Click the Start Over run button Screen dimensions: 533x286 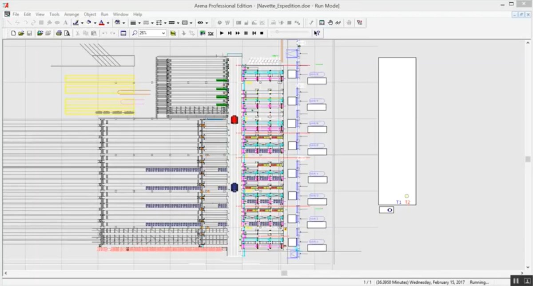(x=254, y=33)
